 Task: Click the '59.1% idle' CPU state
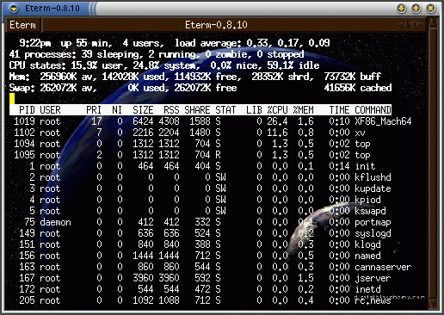click(293, 65)
